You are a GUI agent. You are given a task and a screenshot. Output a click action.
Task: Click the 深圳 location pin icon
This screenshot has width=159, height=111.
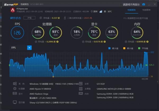coord(92,12)
